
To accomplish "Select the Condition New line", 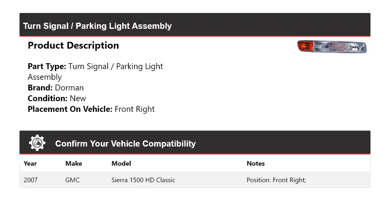I will (x=57, y=98).
